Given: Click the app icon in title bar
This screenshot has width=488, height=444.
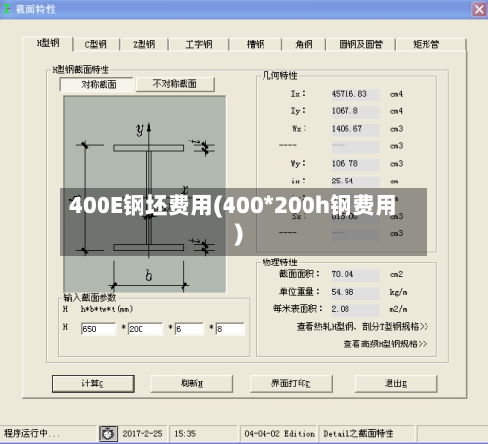Looking at the screenshot, I should click(x=7, y=9).
